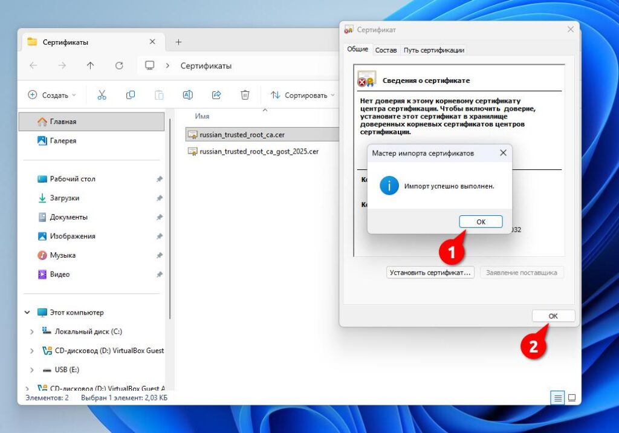Click the certificate icon of russian_trusted_root_ca.cer
This screenshot has width=619, height=433.
click(192, 135)
